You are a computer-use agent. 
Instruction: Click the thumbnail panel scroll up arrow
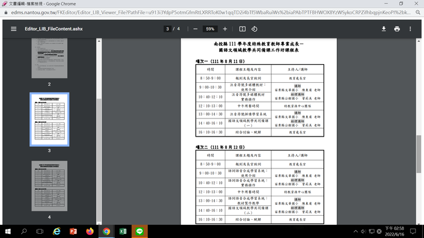click(99, 41)
